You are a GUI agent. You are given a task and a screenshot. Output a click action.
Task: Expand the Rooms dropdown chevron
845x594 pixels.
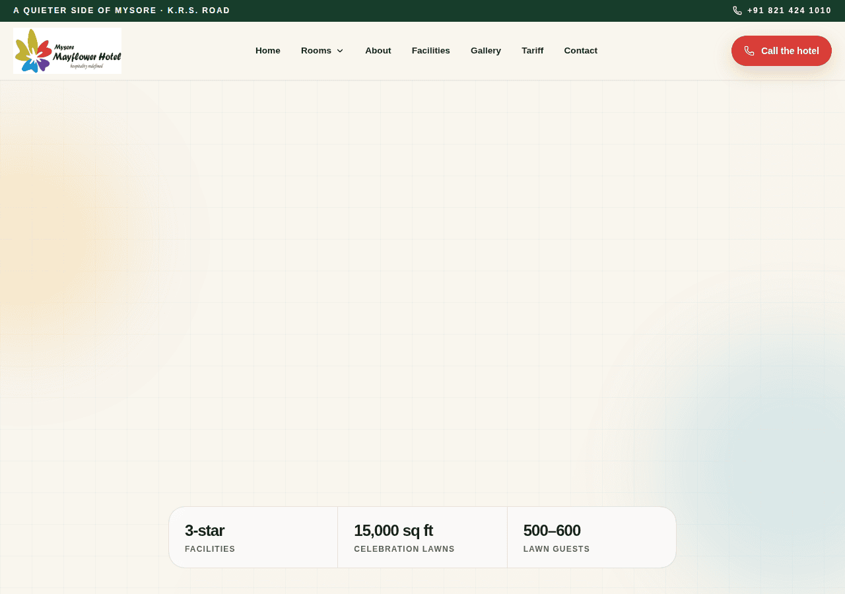(340, 51)
